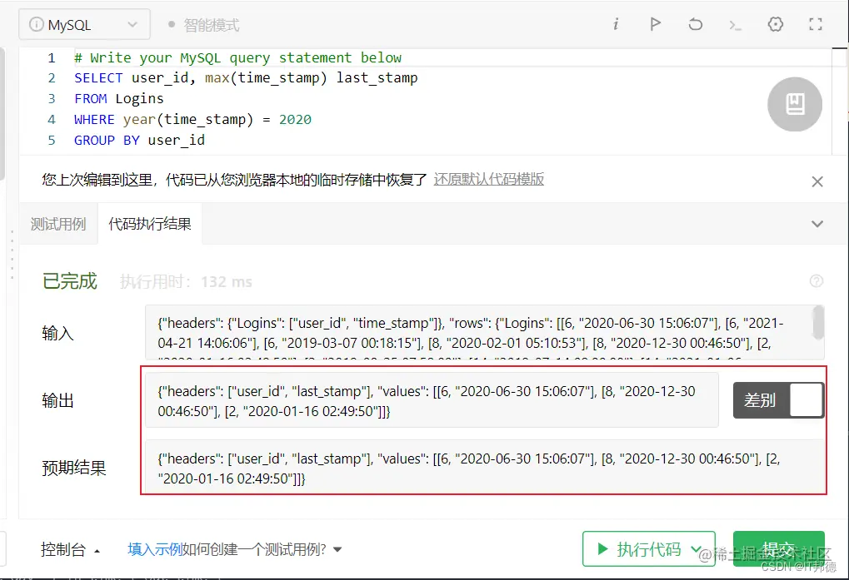849x580 pixels.
Task: Click the 已完成 status text
Action: [x=69, y=281]
